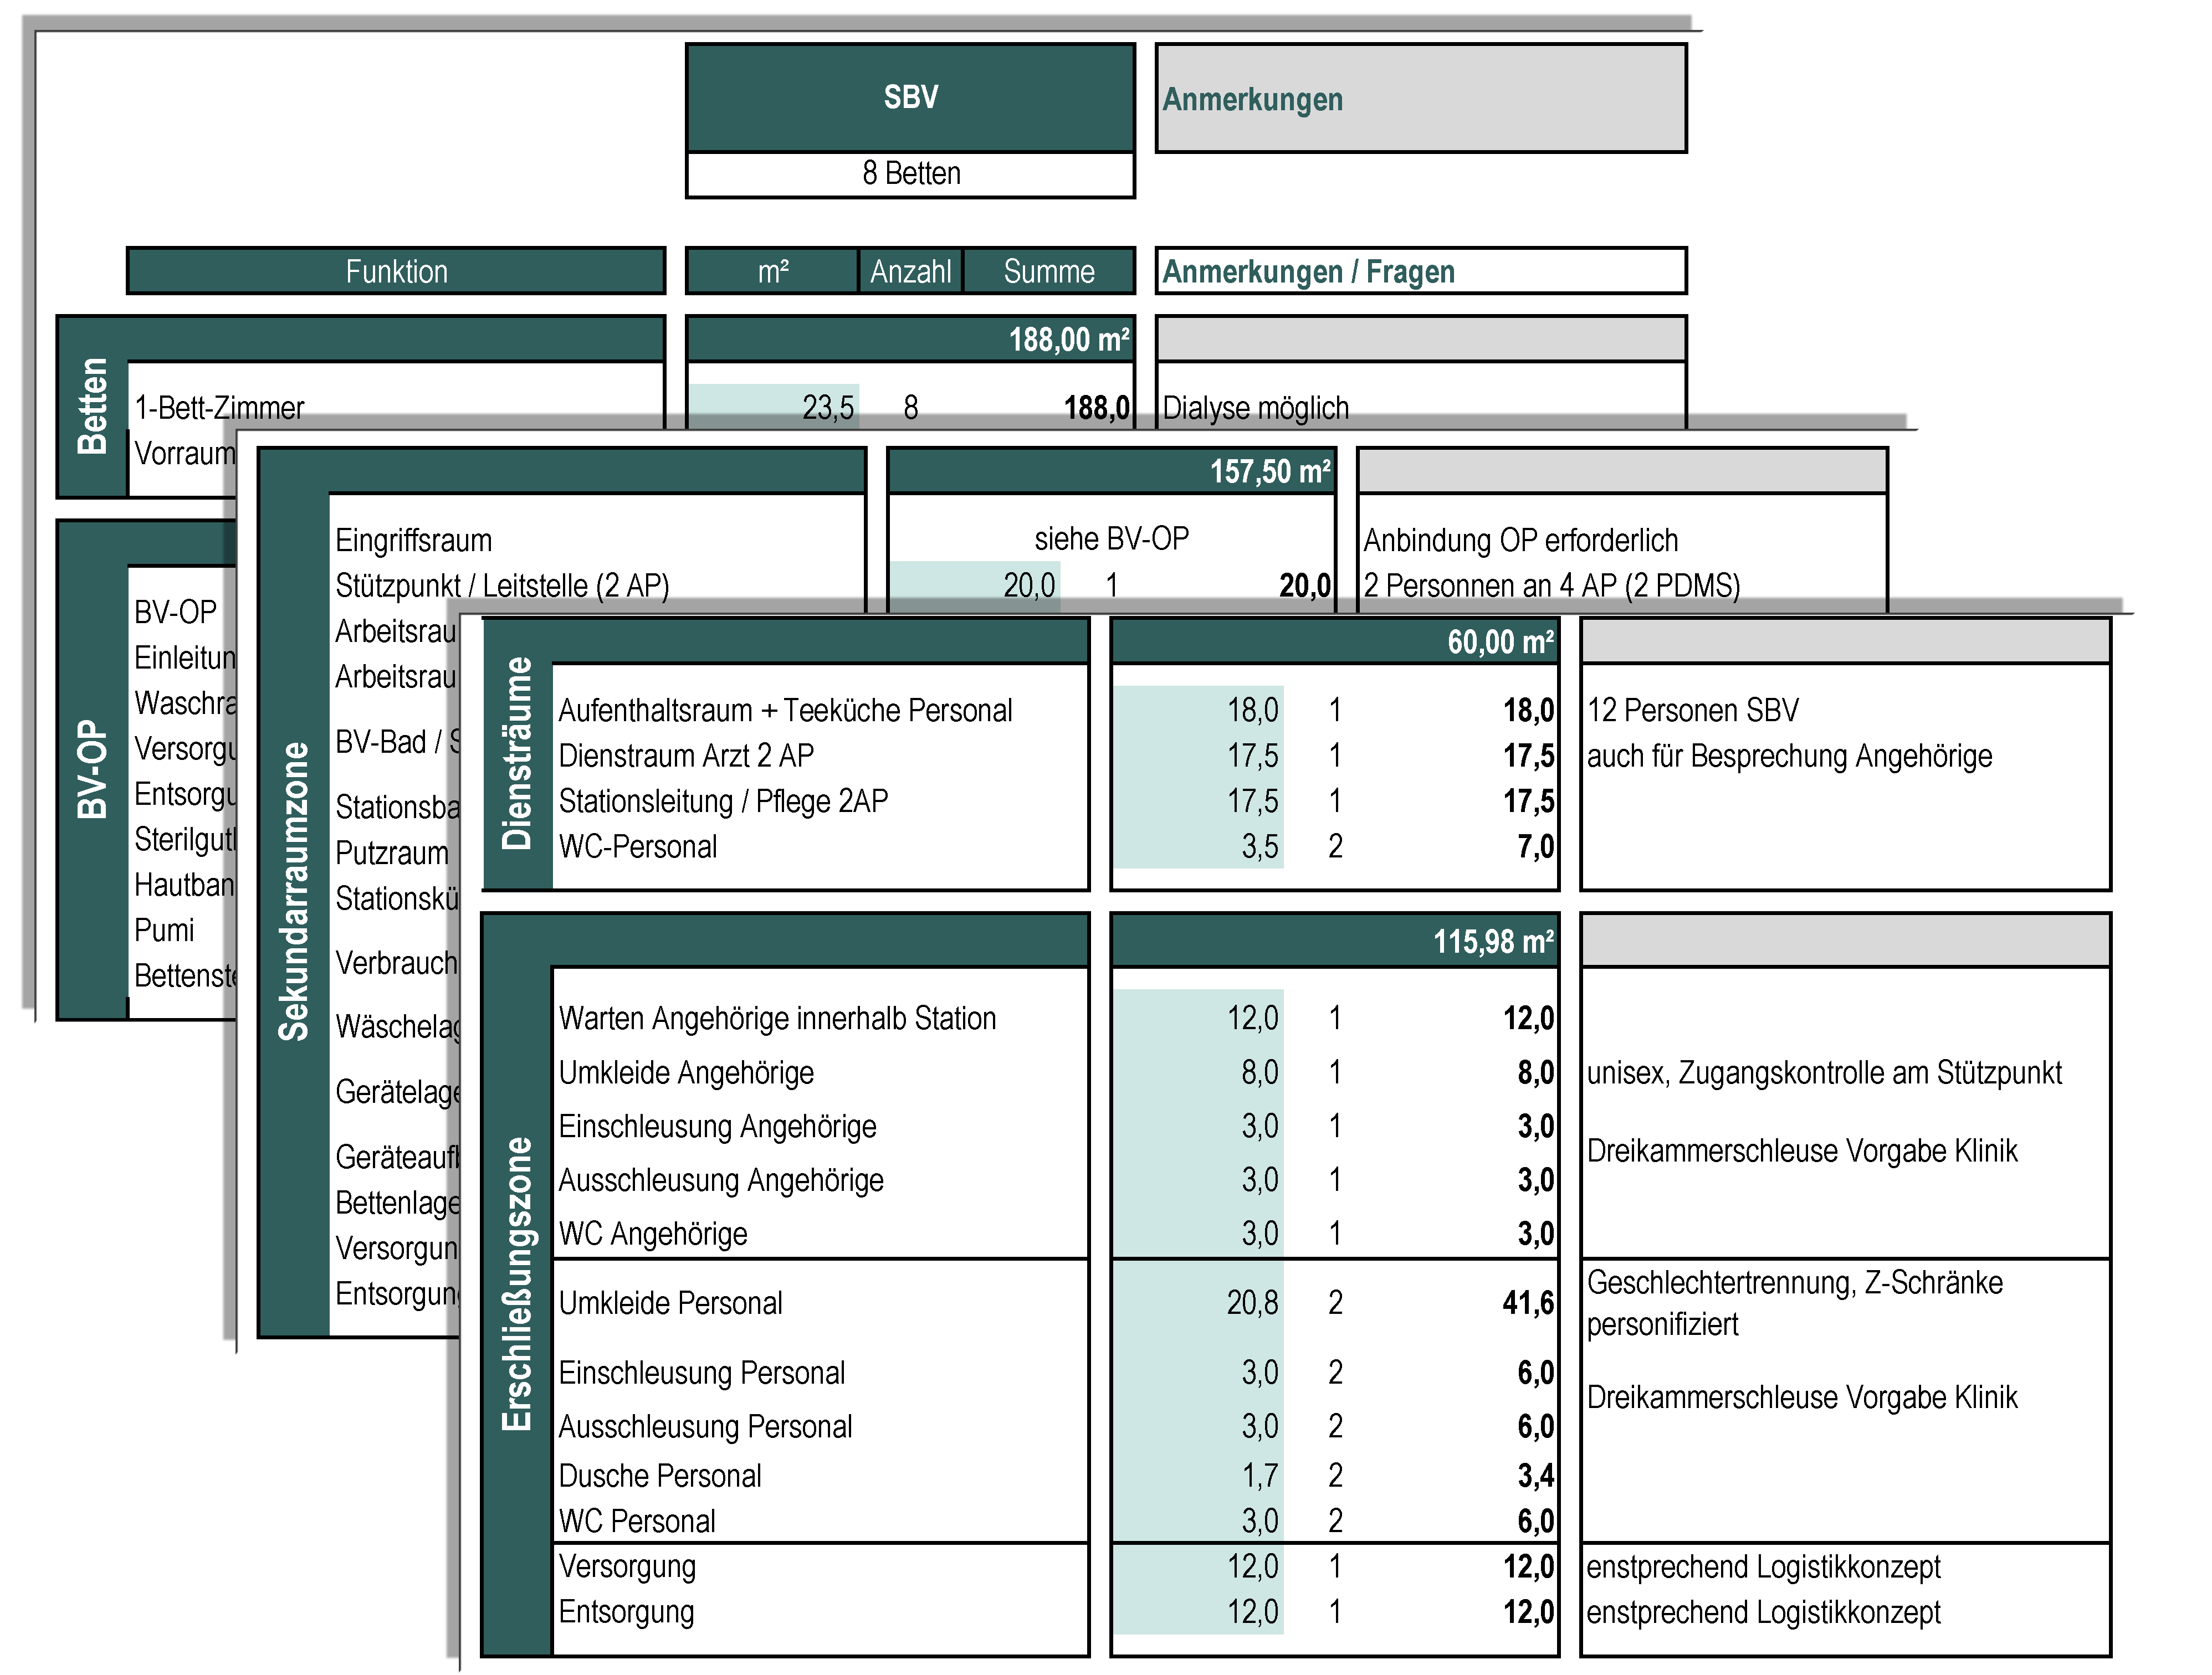Click the Diensträume vertical section label
This screenshot has width=2212, height=1675.
click(517, 753)
